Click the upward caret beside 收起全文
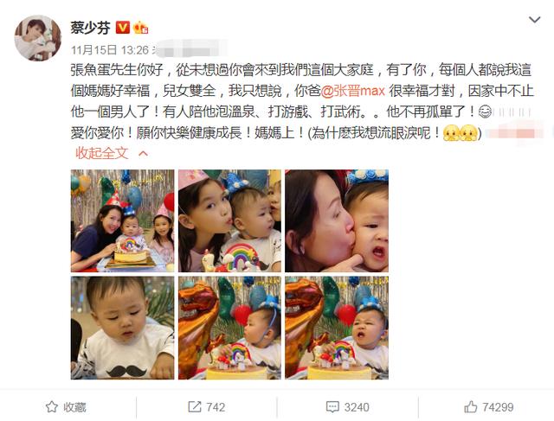This screenshot has width=554, height=421. [x=144, y=154]
